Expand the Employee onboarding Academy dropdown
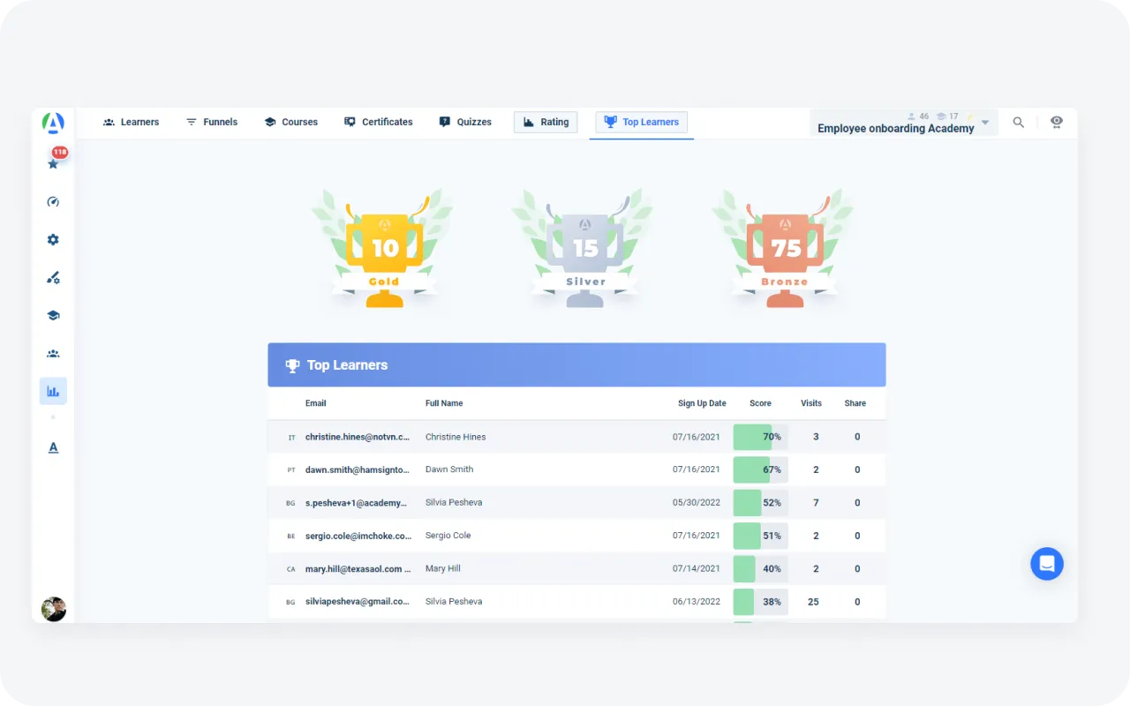The height and width of the screenshot is (706, 1130). click(x=985, y=123)
